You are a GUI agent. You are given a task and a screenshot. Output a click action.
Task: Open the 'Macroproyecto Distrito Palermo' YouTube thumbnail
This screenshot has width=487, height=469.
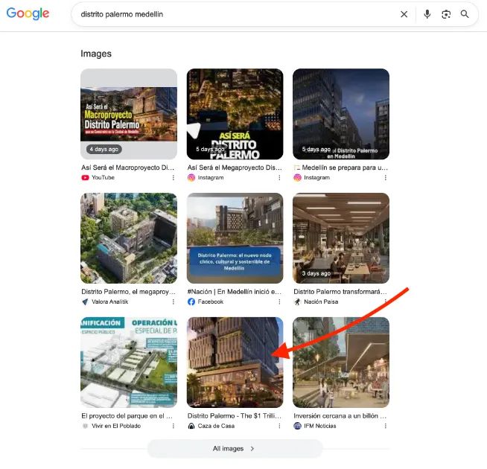pos(129,114)
